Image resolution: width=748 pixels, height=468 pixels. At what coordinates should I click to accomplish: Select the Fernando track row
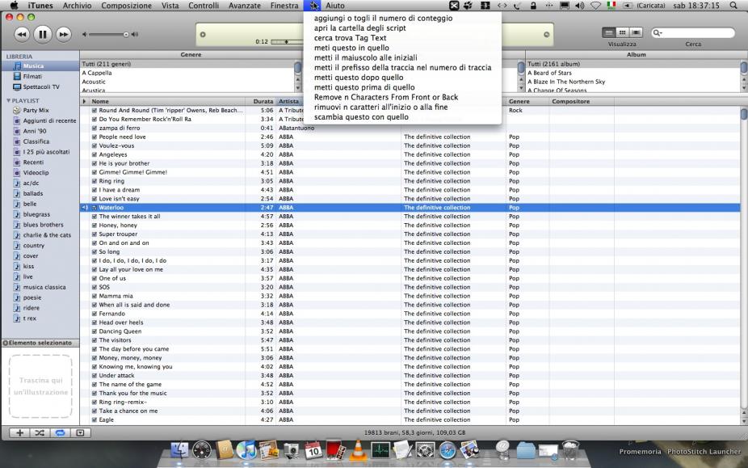pos(410,314)
